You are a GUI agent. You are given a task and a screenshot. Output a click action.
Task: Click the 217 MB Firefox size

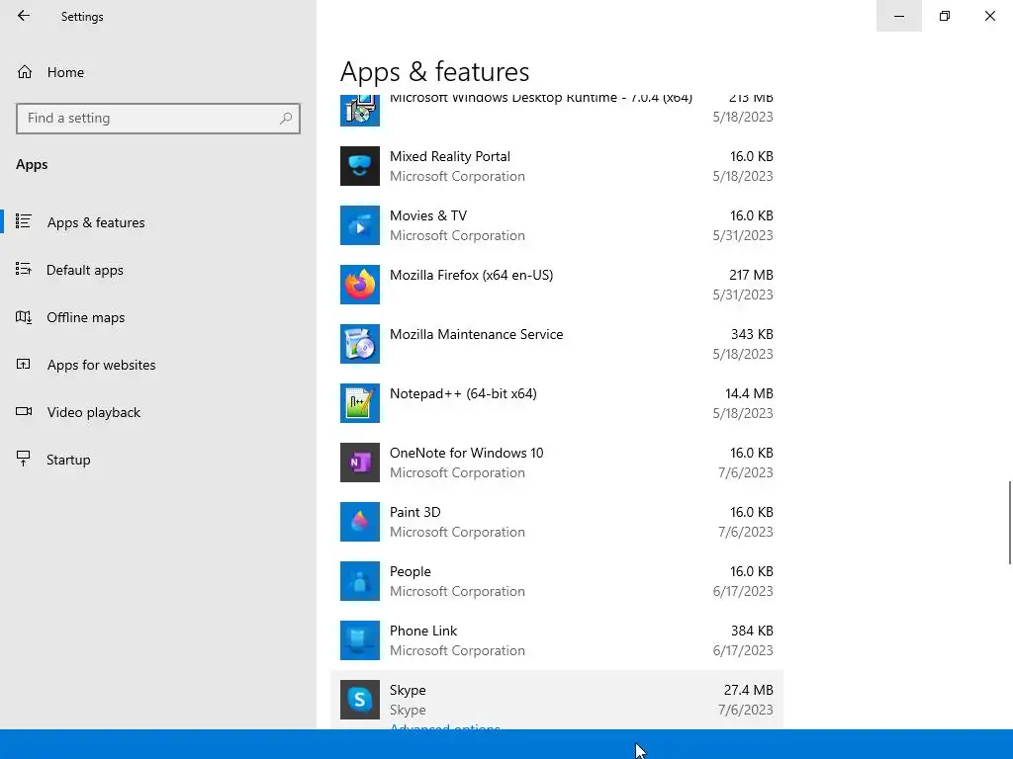751,275
